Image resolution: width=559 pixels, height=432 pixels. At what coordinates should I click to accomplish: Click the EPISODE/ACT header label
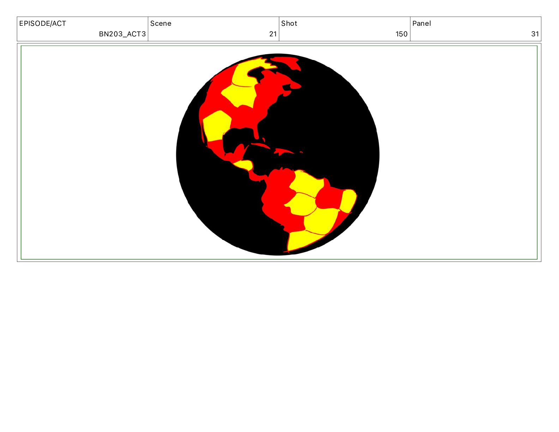pos(43,24)
